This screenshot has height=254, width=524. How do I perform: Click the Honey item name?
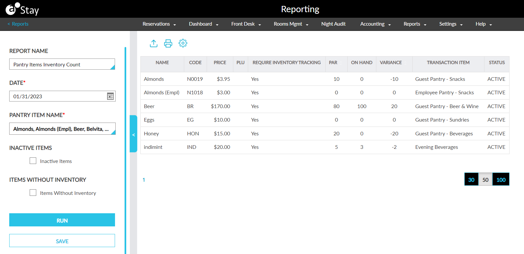click(151, 133)
